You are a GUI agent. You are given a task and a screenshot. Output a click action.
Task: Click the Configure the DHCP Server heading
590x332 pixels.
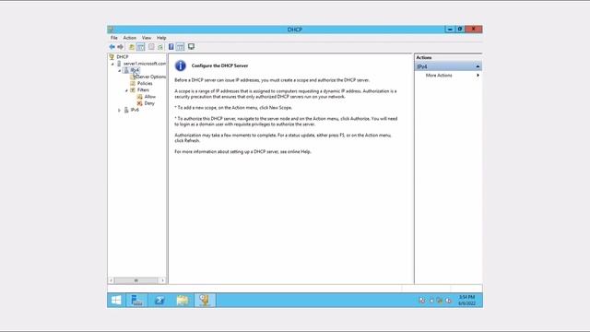(219, 65)
